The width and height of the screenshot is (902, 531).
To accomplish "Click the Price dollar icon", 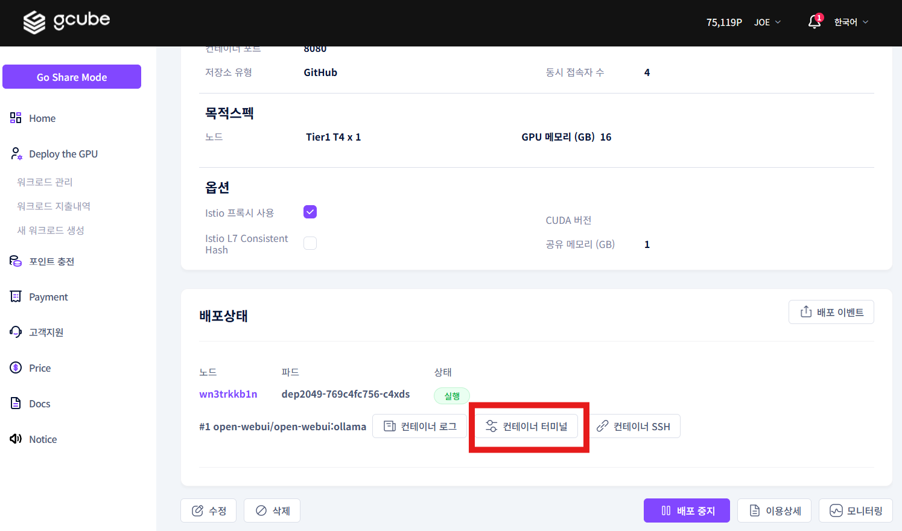I will pyautogui.click(x=15, y=367).
